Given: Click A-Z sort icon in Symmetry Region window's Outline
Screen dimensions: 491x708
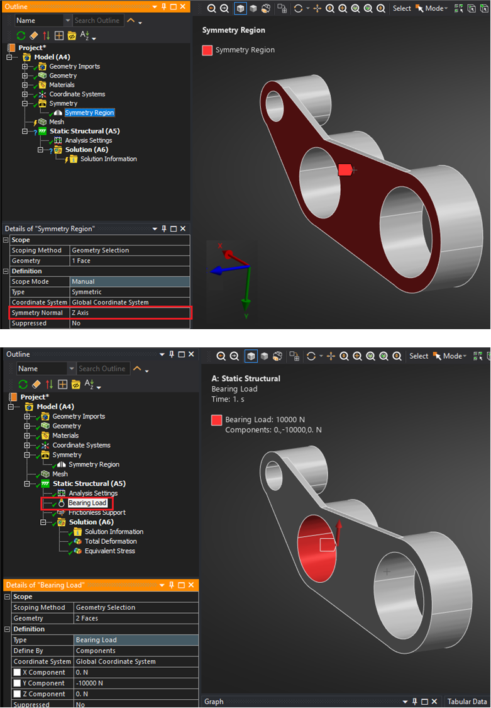Looking at the screenshot, I should click(85, 35).
